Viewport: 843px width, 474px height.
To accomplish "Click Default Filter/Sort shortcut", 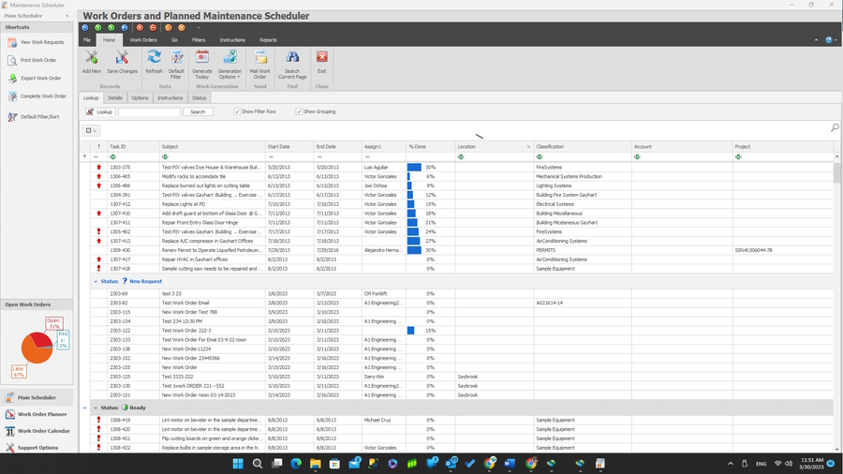I will tap(34, 116).
